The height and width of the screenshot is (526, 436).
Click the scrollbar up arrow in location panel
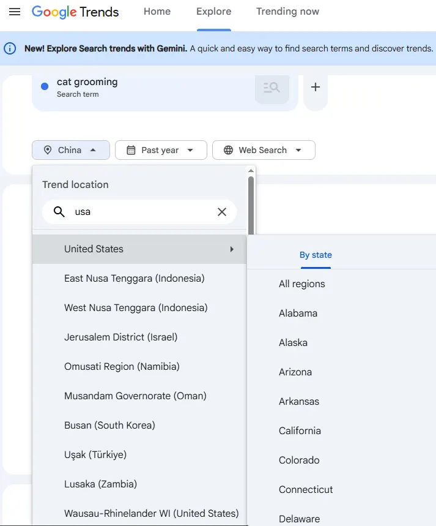[251, 171]
